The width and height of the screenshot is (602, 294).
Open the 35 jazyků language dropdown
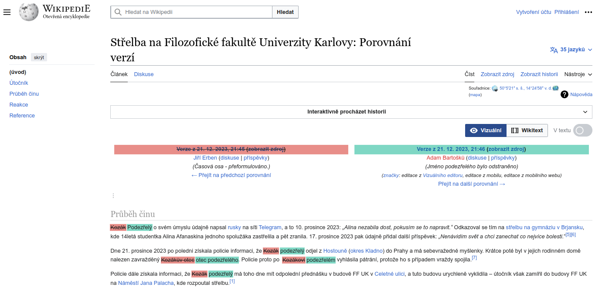pos(571,50)
